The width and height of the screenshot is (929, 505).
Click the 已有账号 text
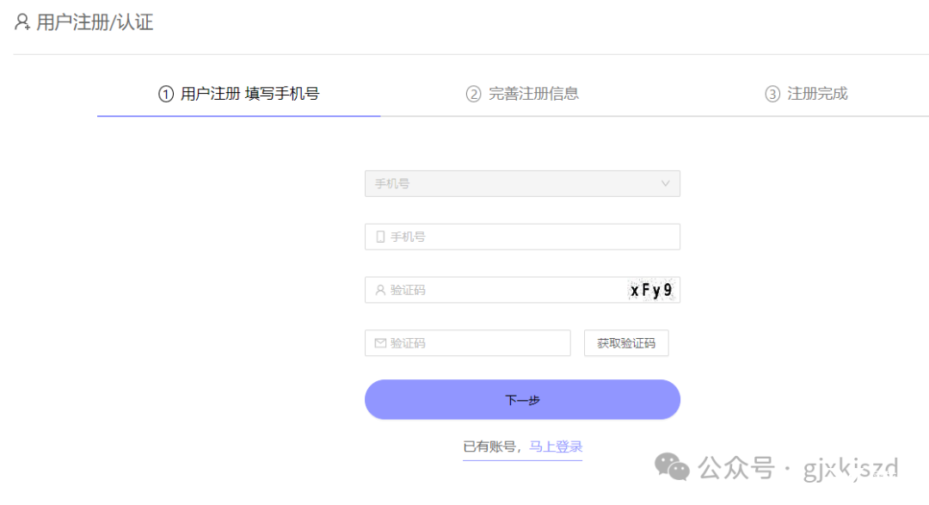pyautogui.click(x=489, y=446)
